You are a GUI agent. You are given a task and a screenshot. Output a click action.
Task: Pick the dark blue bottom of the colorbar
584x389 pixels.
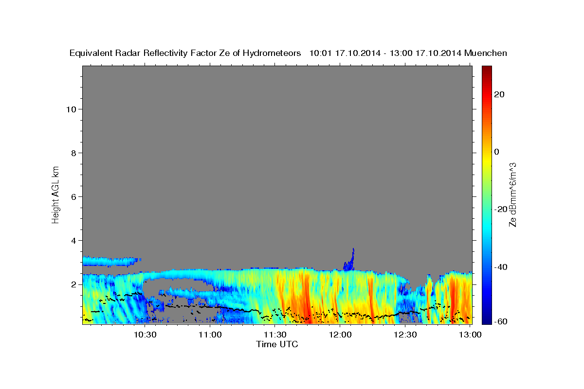(x=486, y=320)
